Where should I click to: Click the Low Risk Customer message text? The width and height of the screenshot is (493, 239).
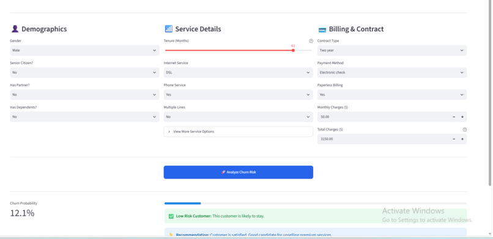(x=220, y=216)
